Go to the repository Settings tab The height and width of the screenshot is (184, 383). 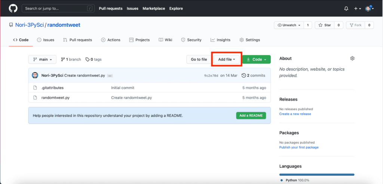pyautogui.click(x=249, y=40)
